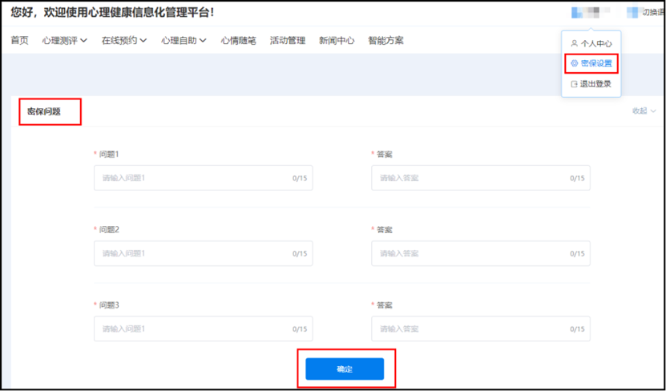This screenshot has height=391, width=666.
Task: Open the 心情随笔 navigation item
Action: (x=239, y=41)
